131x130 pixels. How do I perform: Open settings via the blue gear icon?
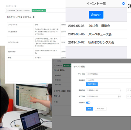tap(123, 4)
